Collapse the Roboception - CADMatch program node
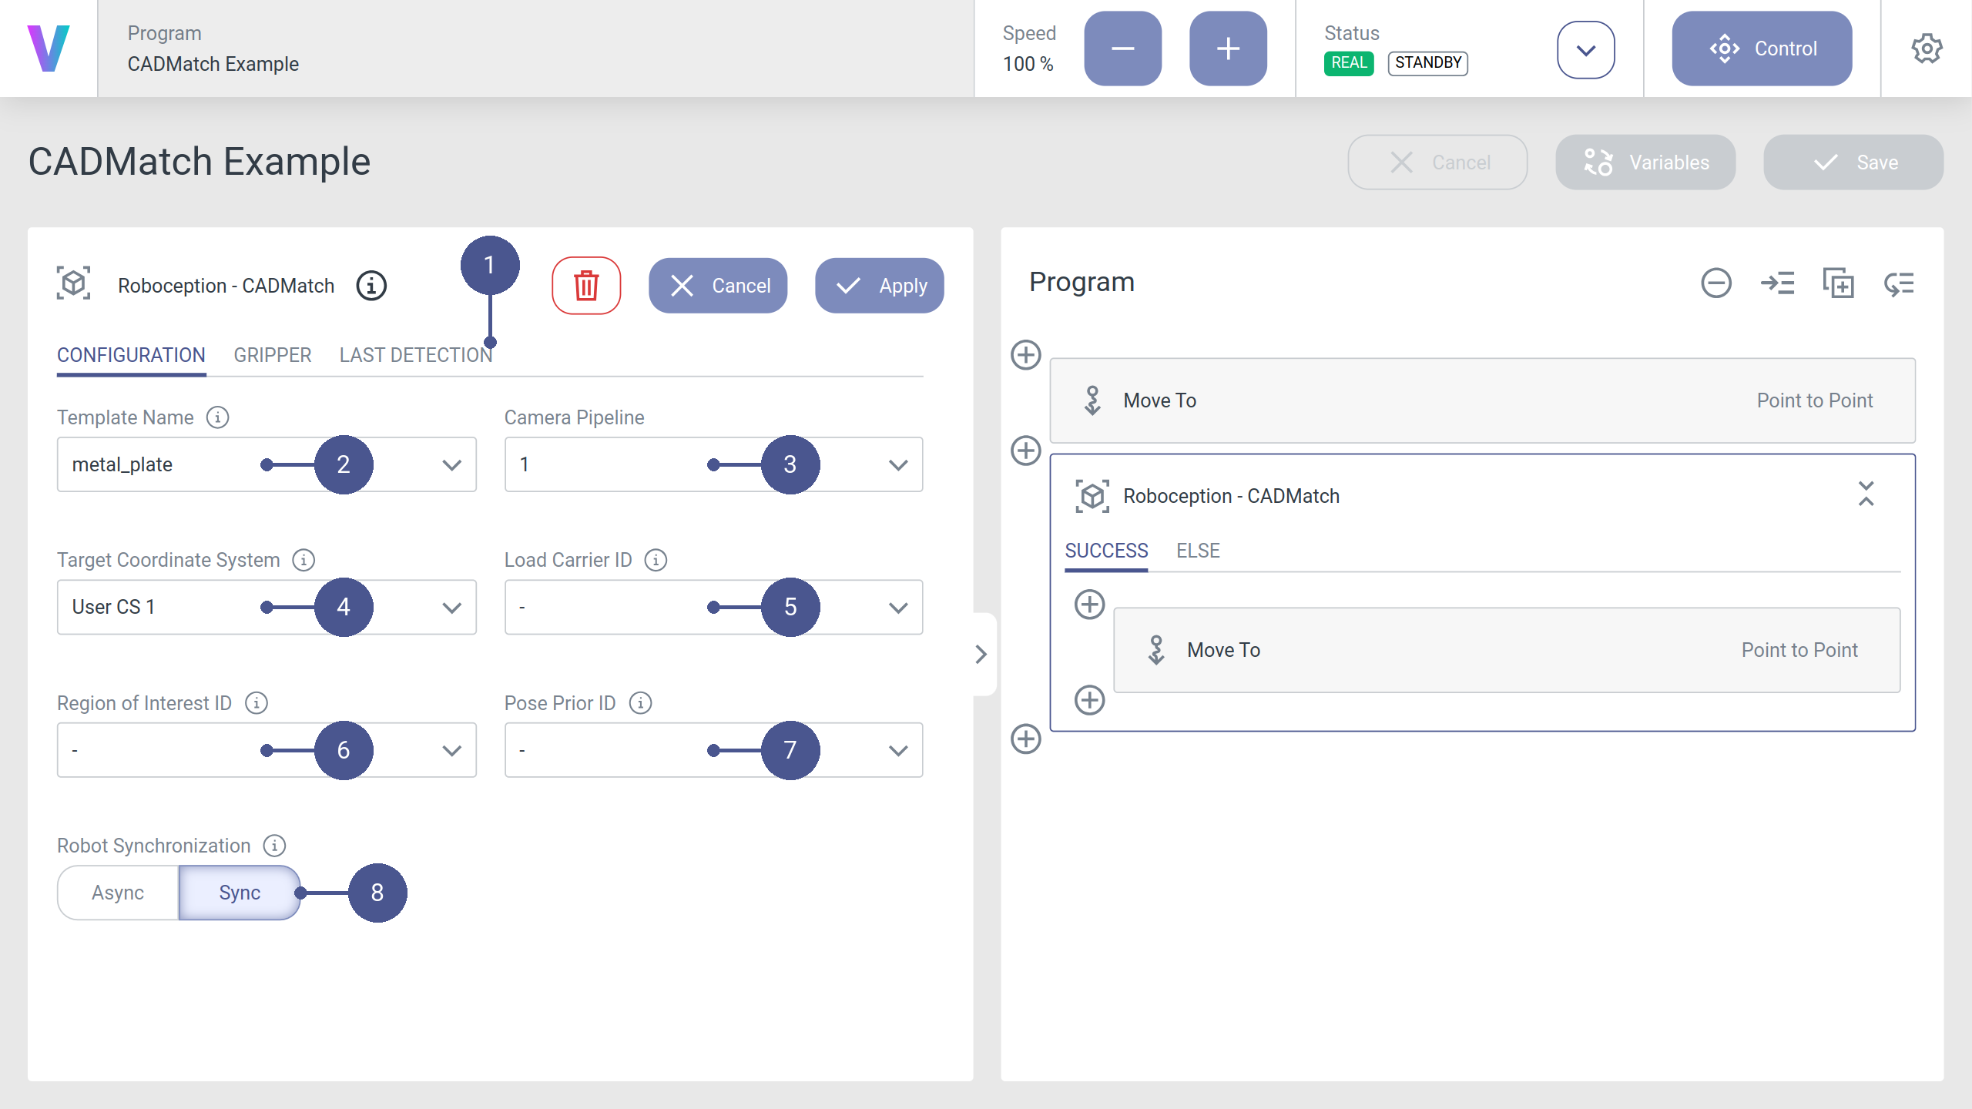Screen dimensions: 1972x1109 click(x=1866, y=494)
